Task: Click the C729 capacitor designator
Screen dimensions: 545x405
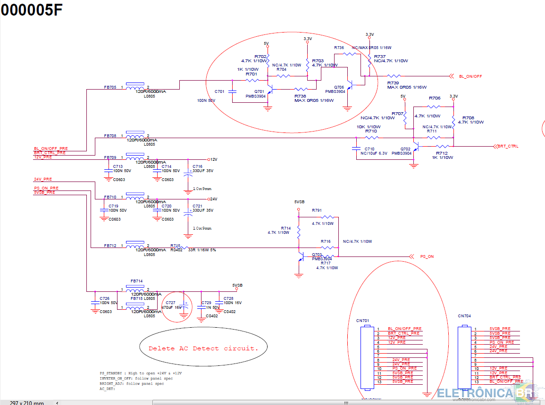Action: click(x=207, y=303)
